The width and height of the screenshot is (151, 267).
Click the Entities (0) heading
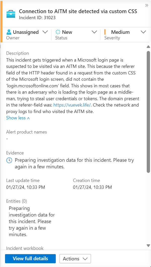(17, 201)
